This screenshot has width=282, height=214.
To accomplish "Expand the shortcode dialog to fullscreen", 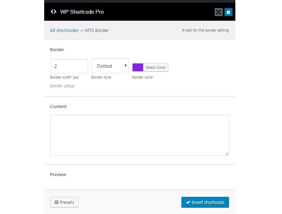I will point(219,12).
